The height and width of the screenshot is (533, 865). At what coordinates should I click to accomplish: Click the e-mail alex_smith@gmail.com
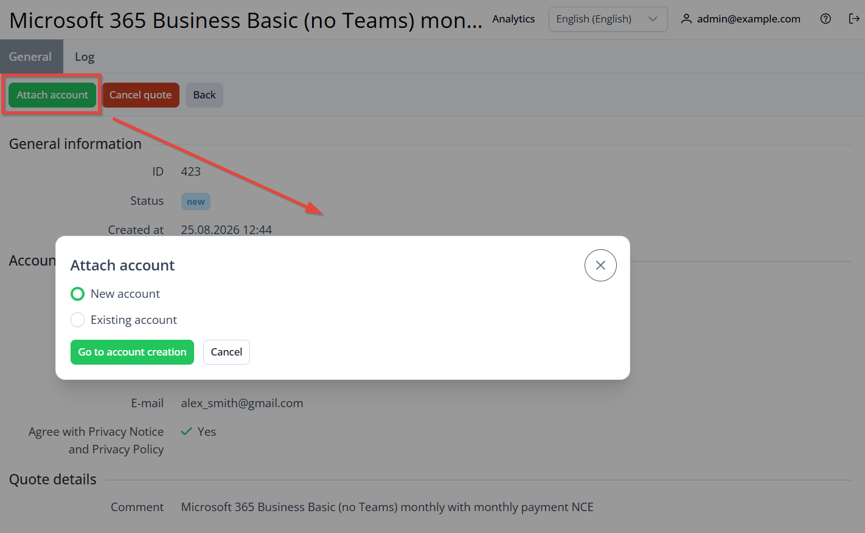tap(242, 403)
